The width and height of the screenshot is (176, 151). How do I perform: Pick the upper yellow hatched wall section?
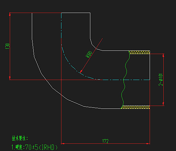pyautogui.click(x=139, y=52)
